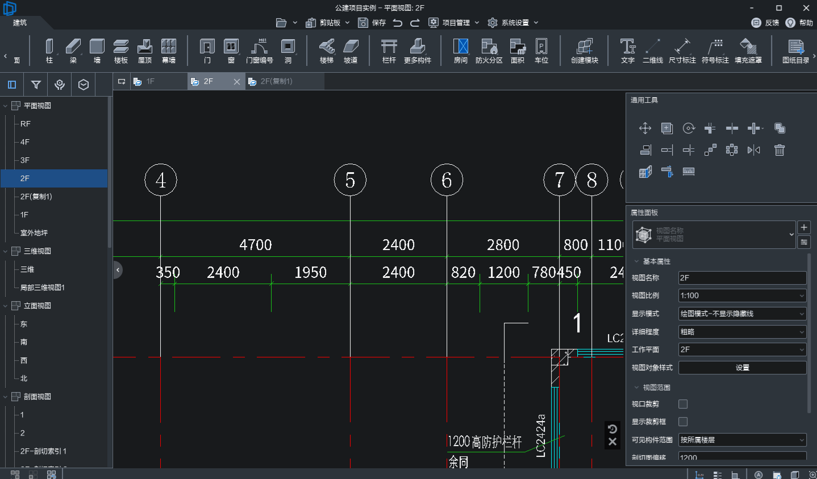Select the 符号标注 symbol annotation tool
The width and height of the screenshot is (817, 479).
pyautogui.click(x=715, y=51)
